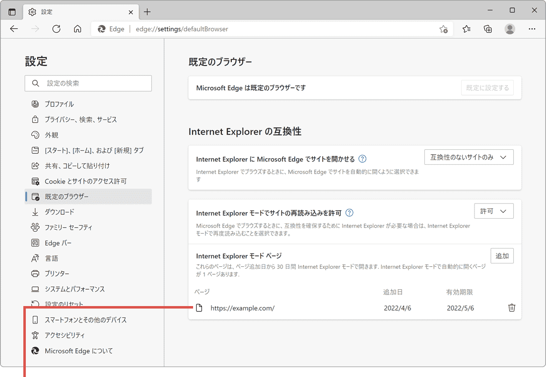Image resolution: width=546 pixels, height=377 pixels.
Task: Open ダウンロード settings
Action: (x=88, y=212)
